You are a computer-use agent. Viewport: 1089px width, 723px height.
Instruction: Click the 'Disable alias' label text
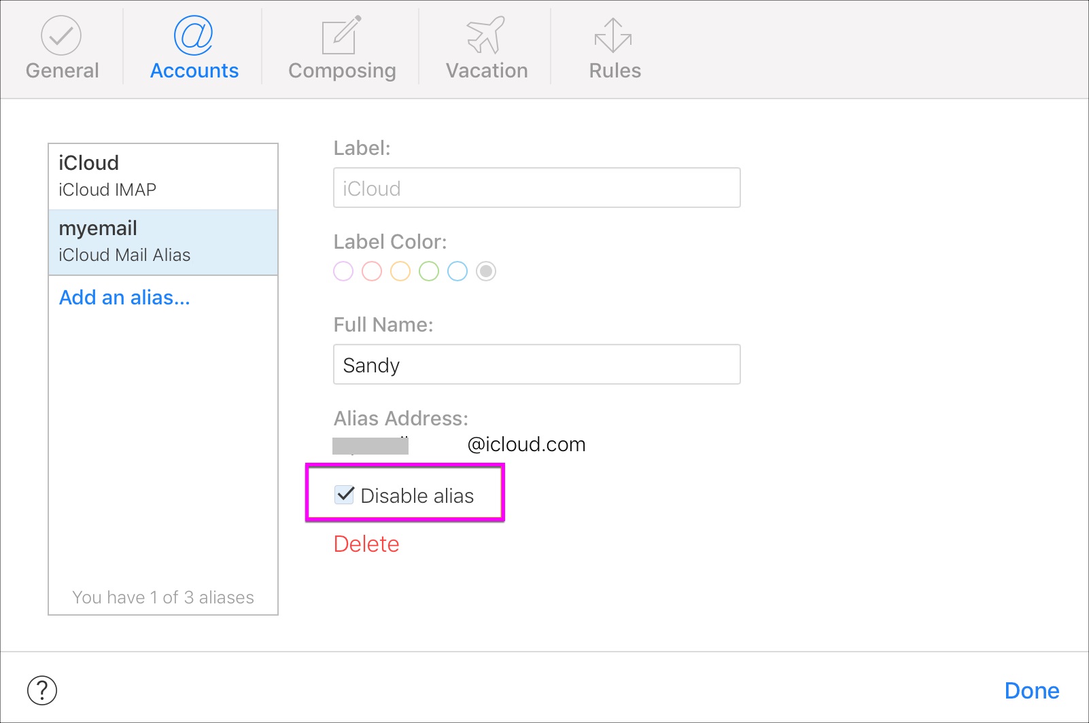click(417, 496)
